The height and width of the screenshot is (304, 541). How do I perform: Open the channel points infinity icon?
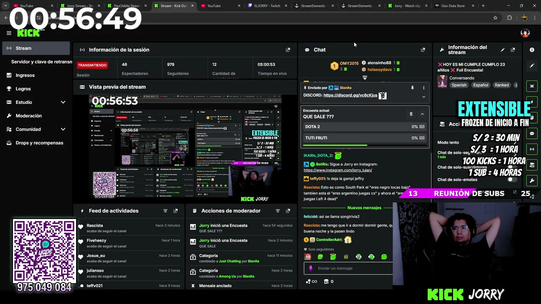311,282
